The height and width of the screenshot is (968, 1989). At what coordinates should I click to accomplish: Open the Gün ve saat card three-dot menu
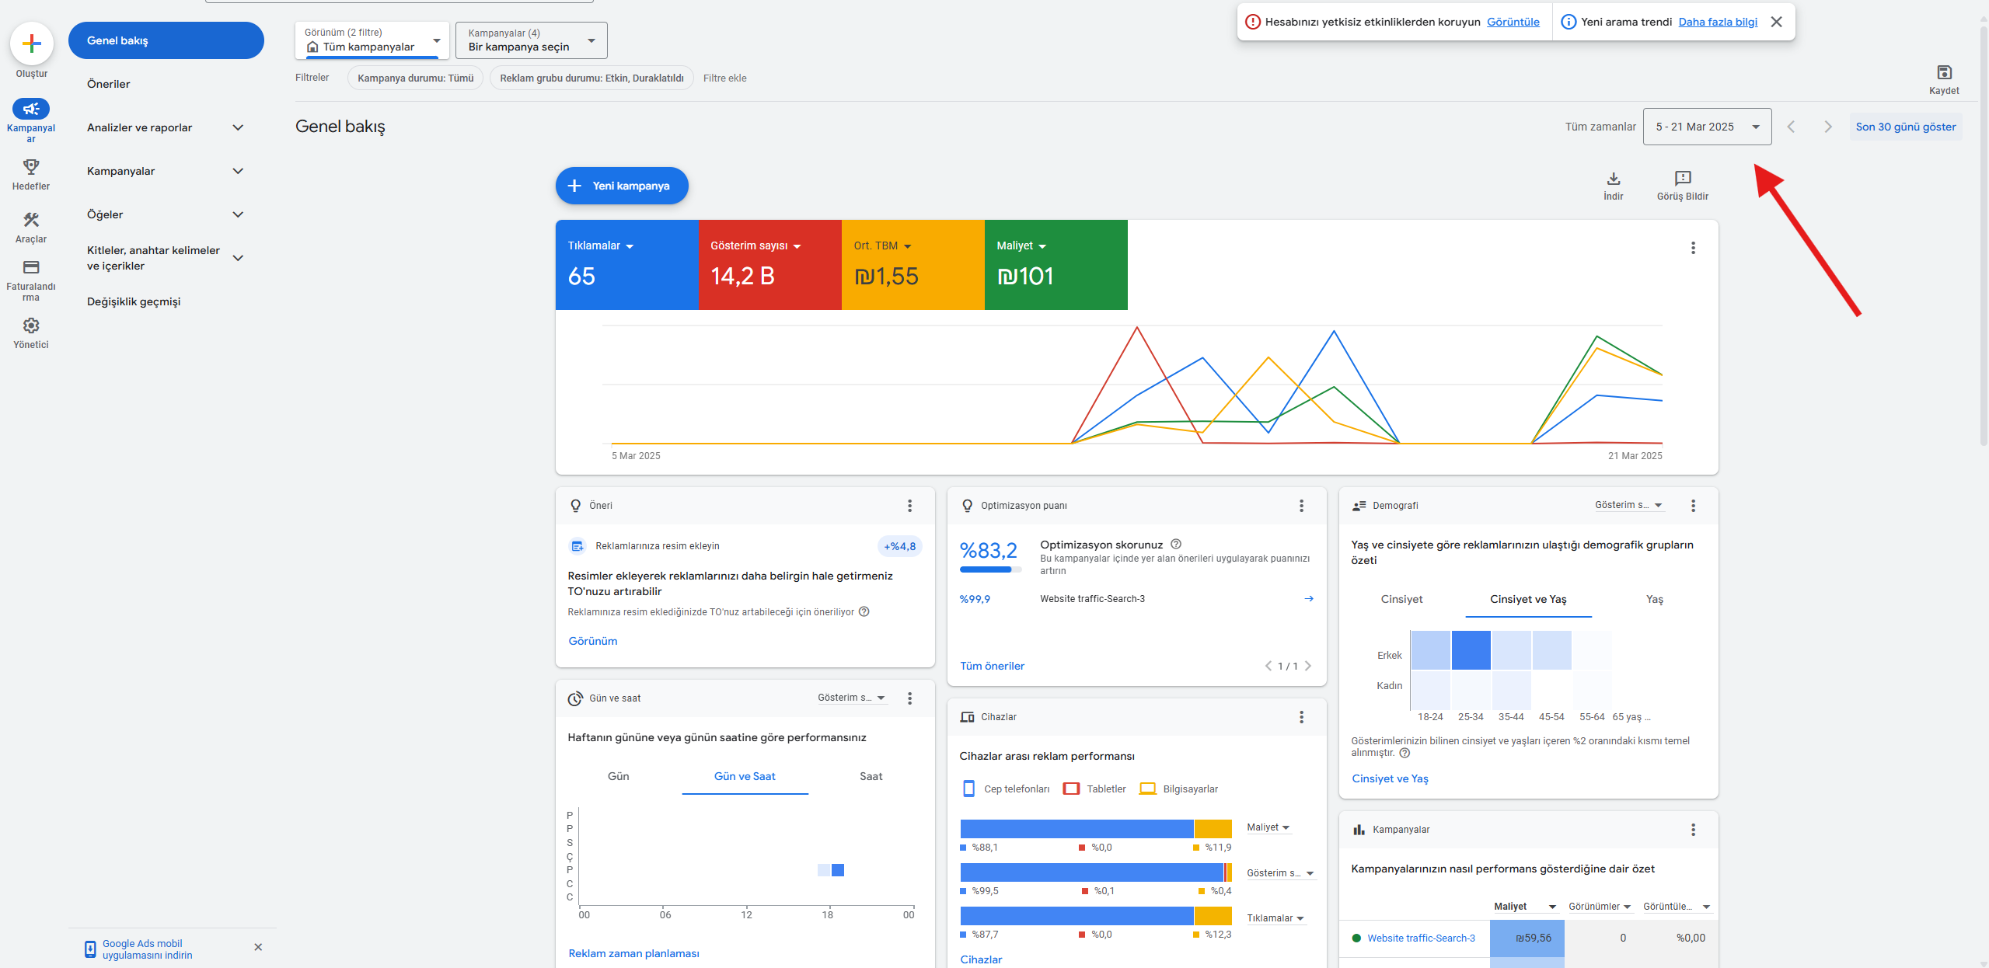coord(909,698)
